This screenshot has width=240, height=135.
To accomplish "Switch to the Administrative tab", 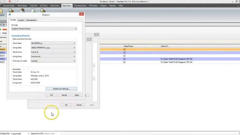I will (x=31, y=20).
